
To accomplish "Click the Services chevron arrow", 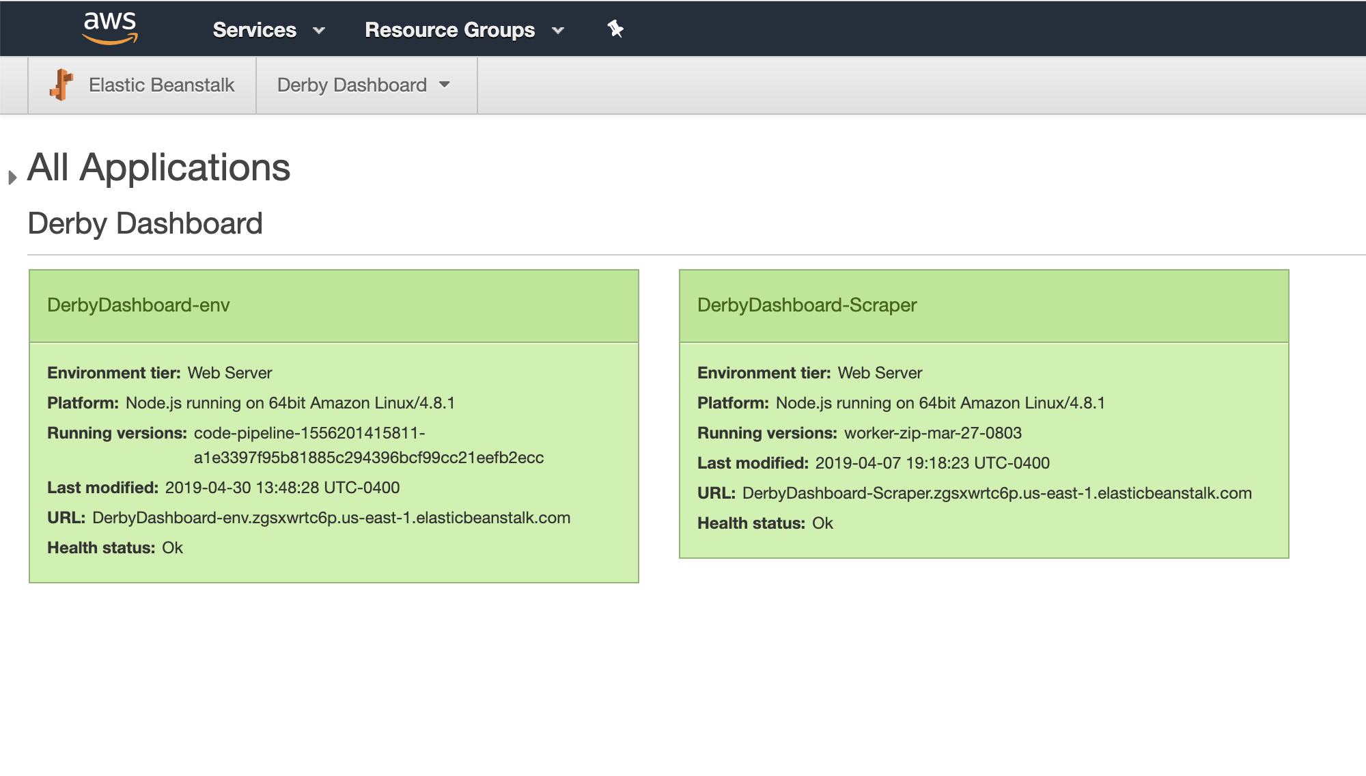I will point(319,31).
